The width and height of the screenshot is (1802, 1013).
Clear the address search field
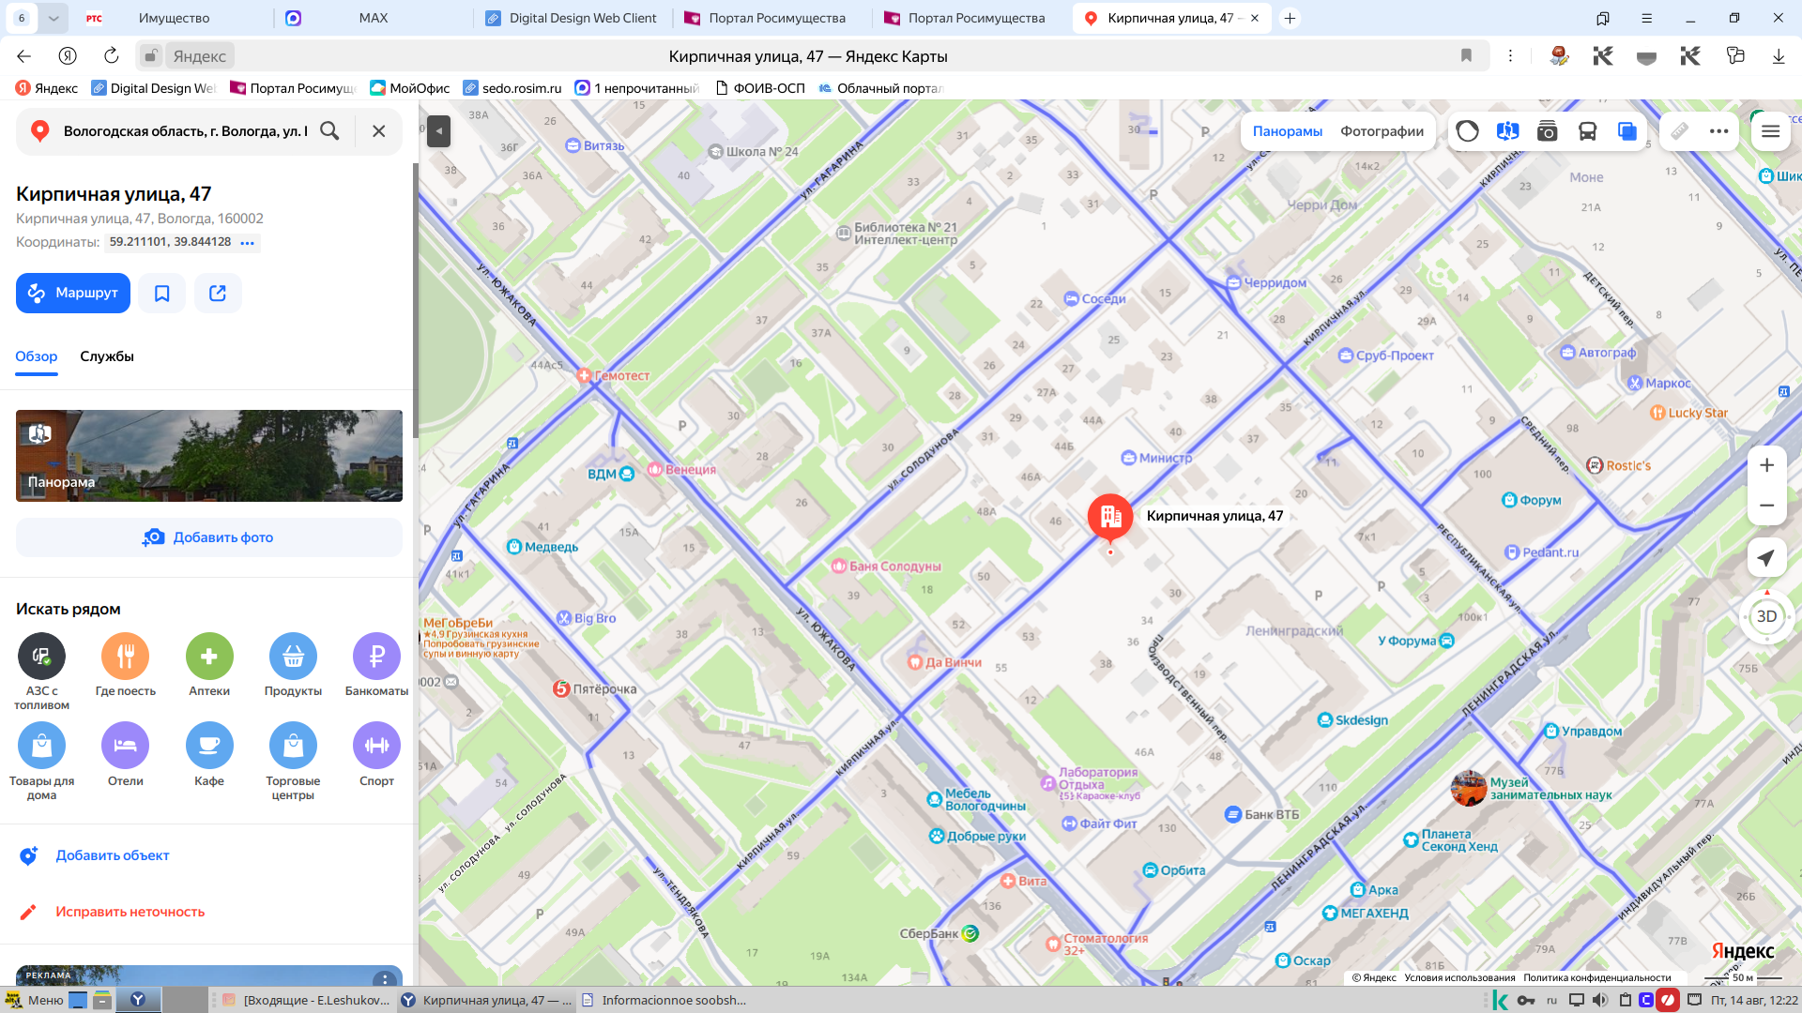[378, 131]
